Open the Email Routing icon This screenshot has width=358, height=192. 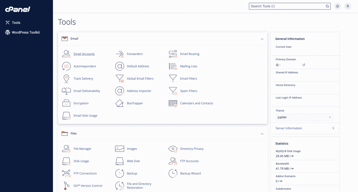[x=173, y=54]
